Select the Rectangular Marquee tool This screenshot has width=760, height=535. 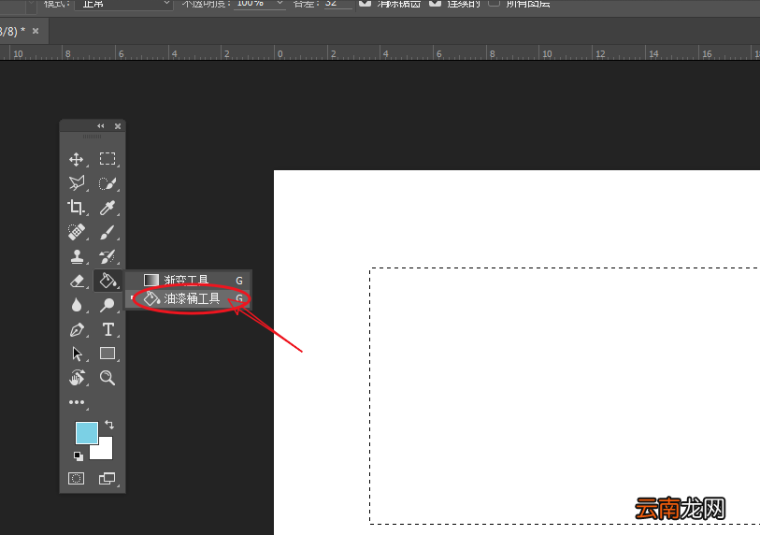[x=108, y=159]
